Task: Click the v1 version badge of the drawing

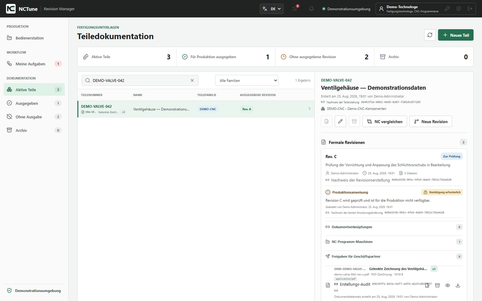Action: tap(434, 269)
